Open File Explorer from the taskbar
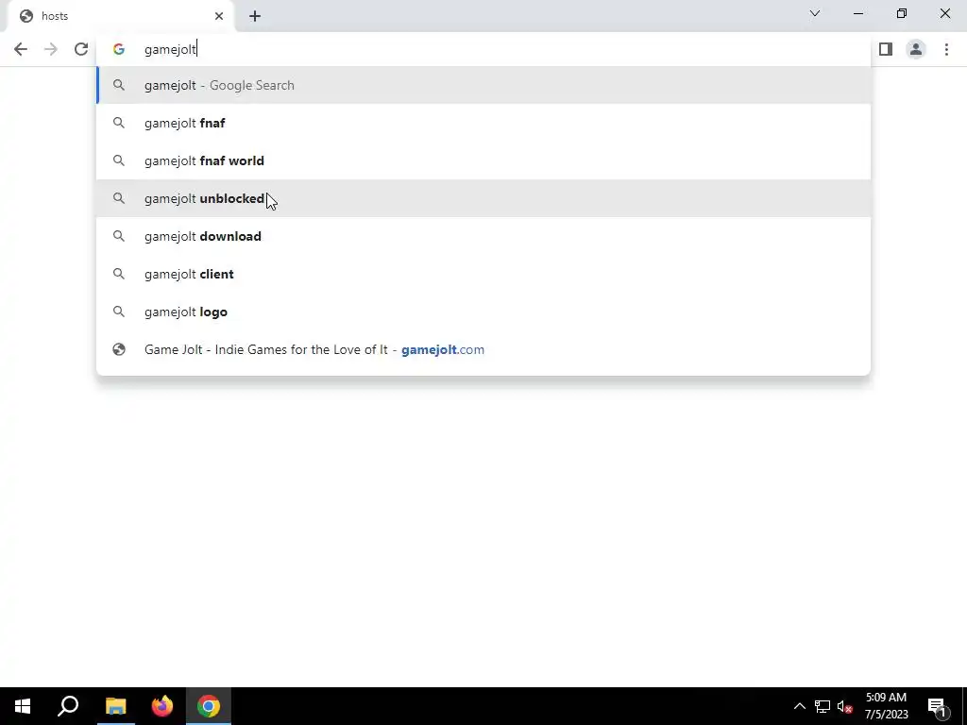 [x=115, y=706]
